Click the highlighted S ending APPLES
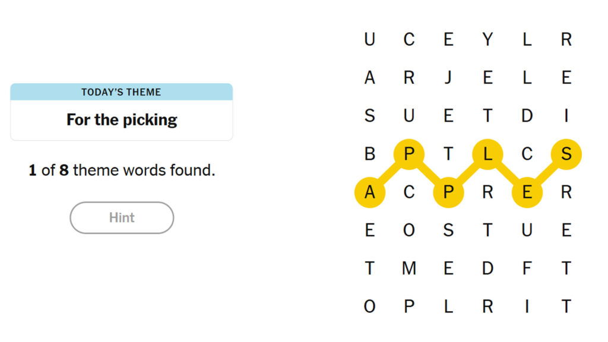The image size is (608, 342). pyautogui.click(x=566, y=154)
